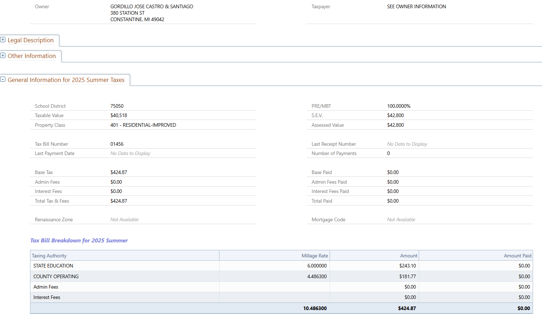Select the STATE EDUCATION row
Screen dimensions: 542x314
click(x=53, y=266)
